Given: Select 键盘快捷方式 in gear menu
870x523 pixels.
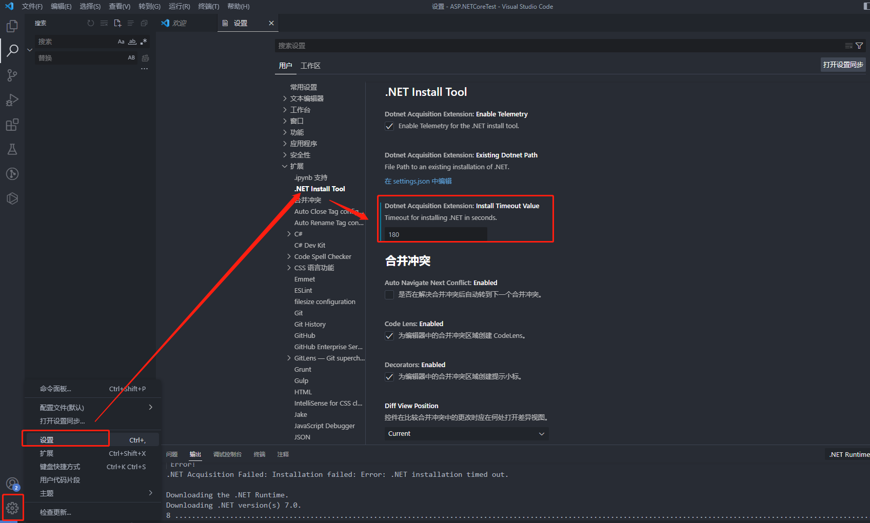Looking at the screenshot, I should [x=93, y=467].
